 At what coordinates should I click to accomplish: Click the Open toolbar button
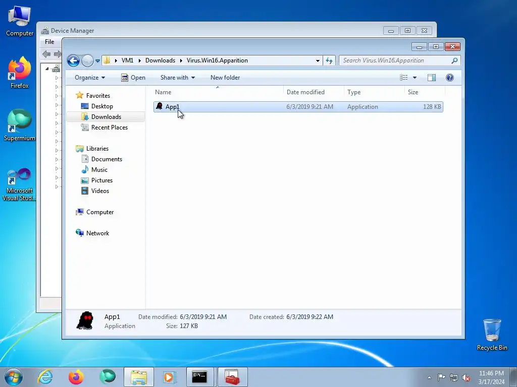[133, 78]
